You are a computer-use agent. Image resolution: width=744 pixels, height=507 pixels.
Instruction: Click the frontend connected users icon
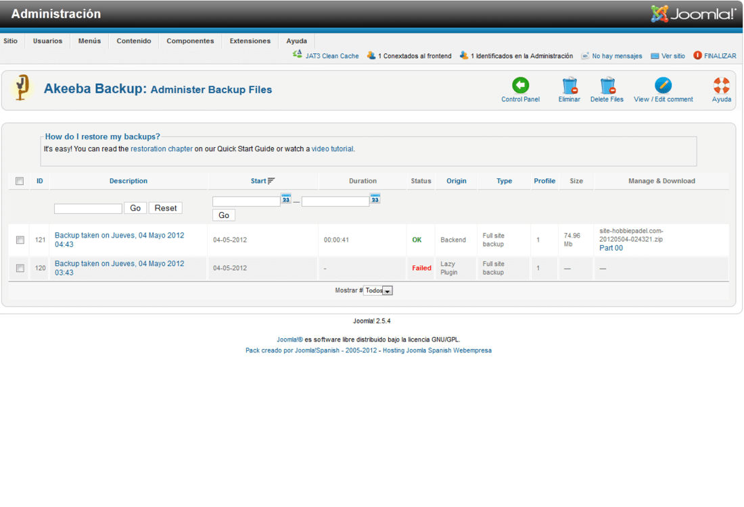pyautogui.click(x=371, y=55)
